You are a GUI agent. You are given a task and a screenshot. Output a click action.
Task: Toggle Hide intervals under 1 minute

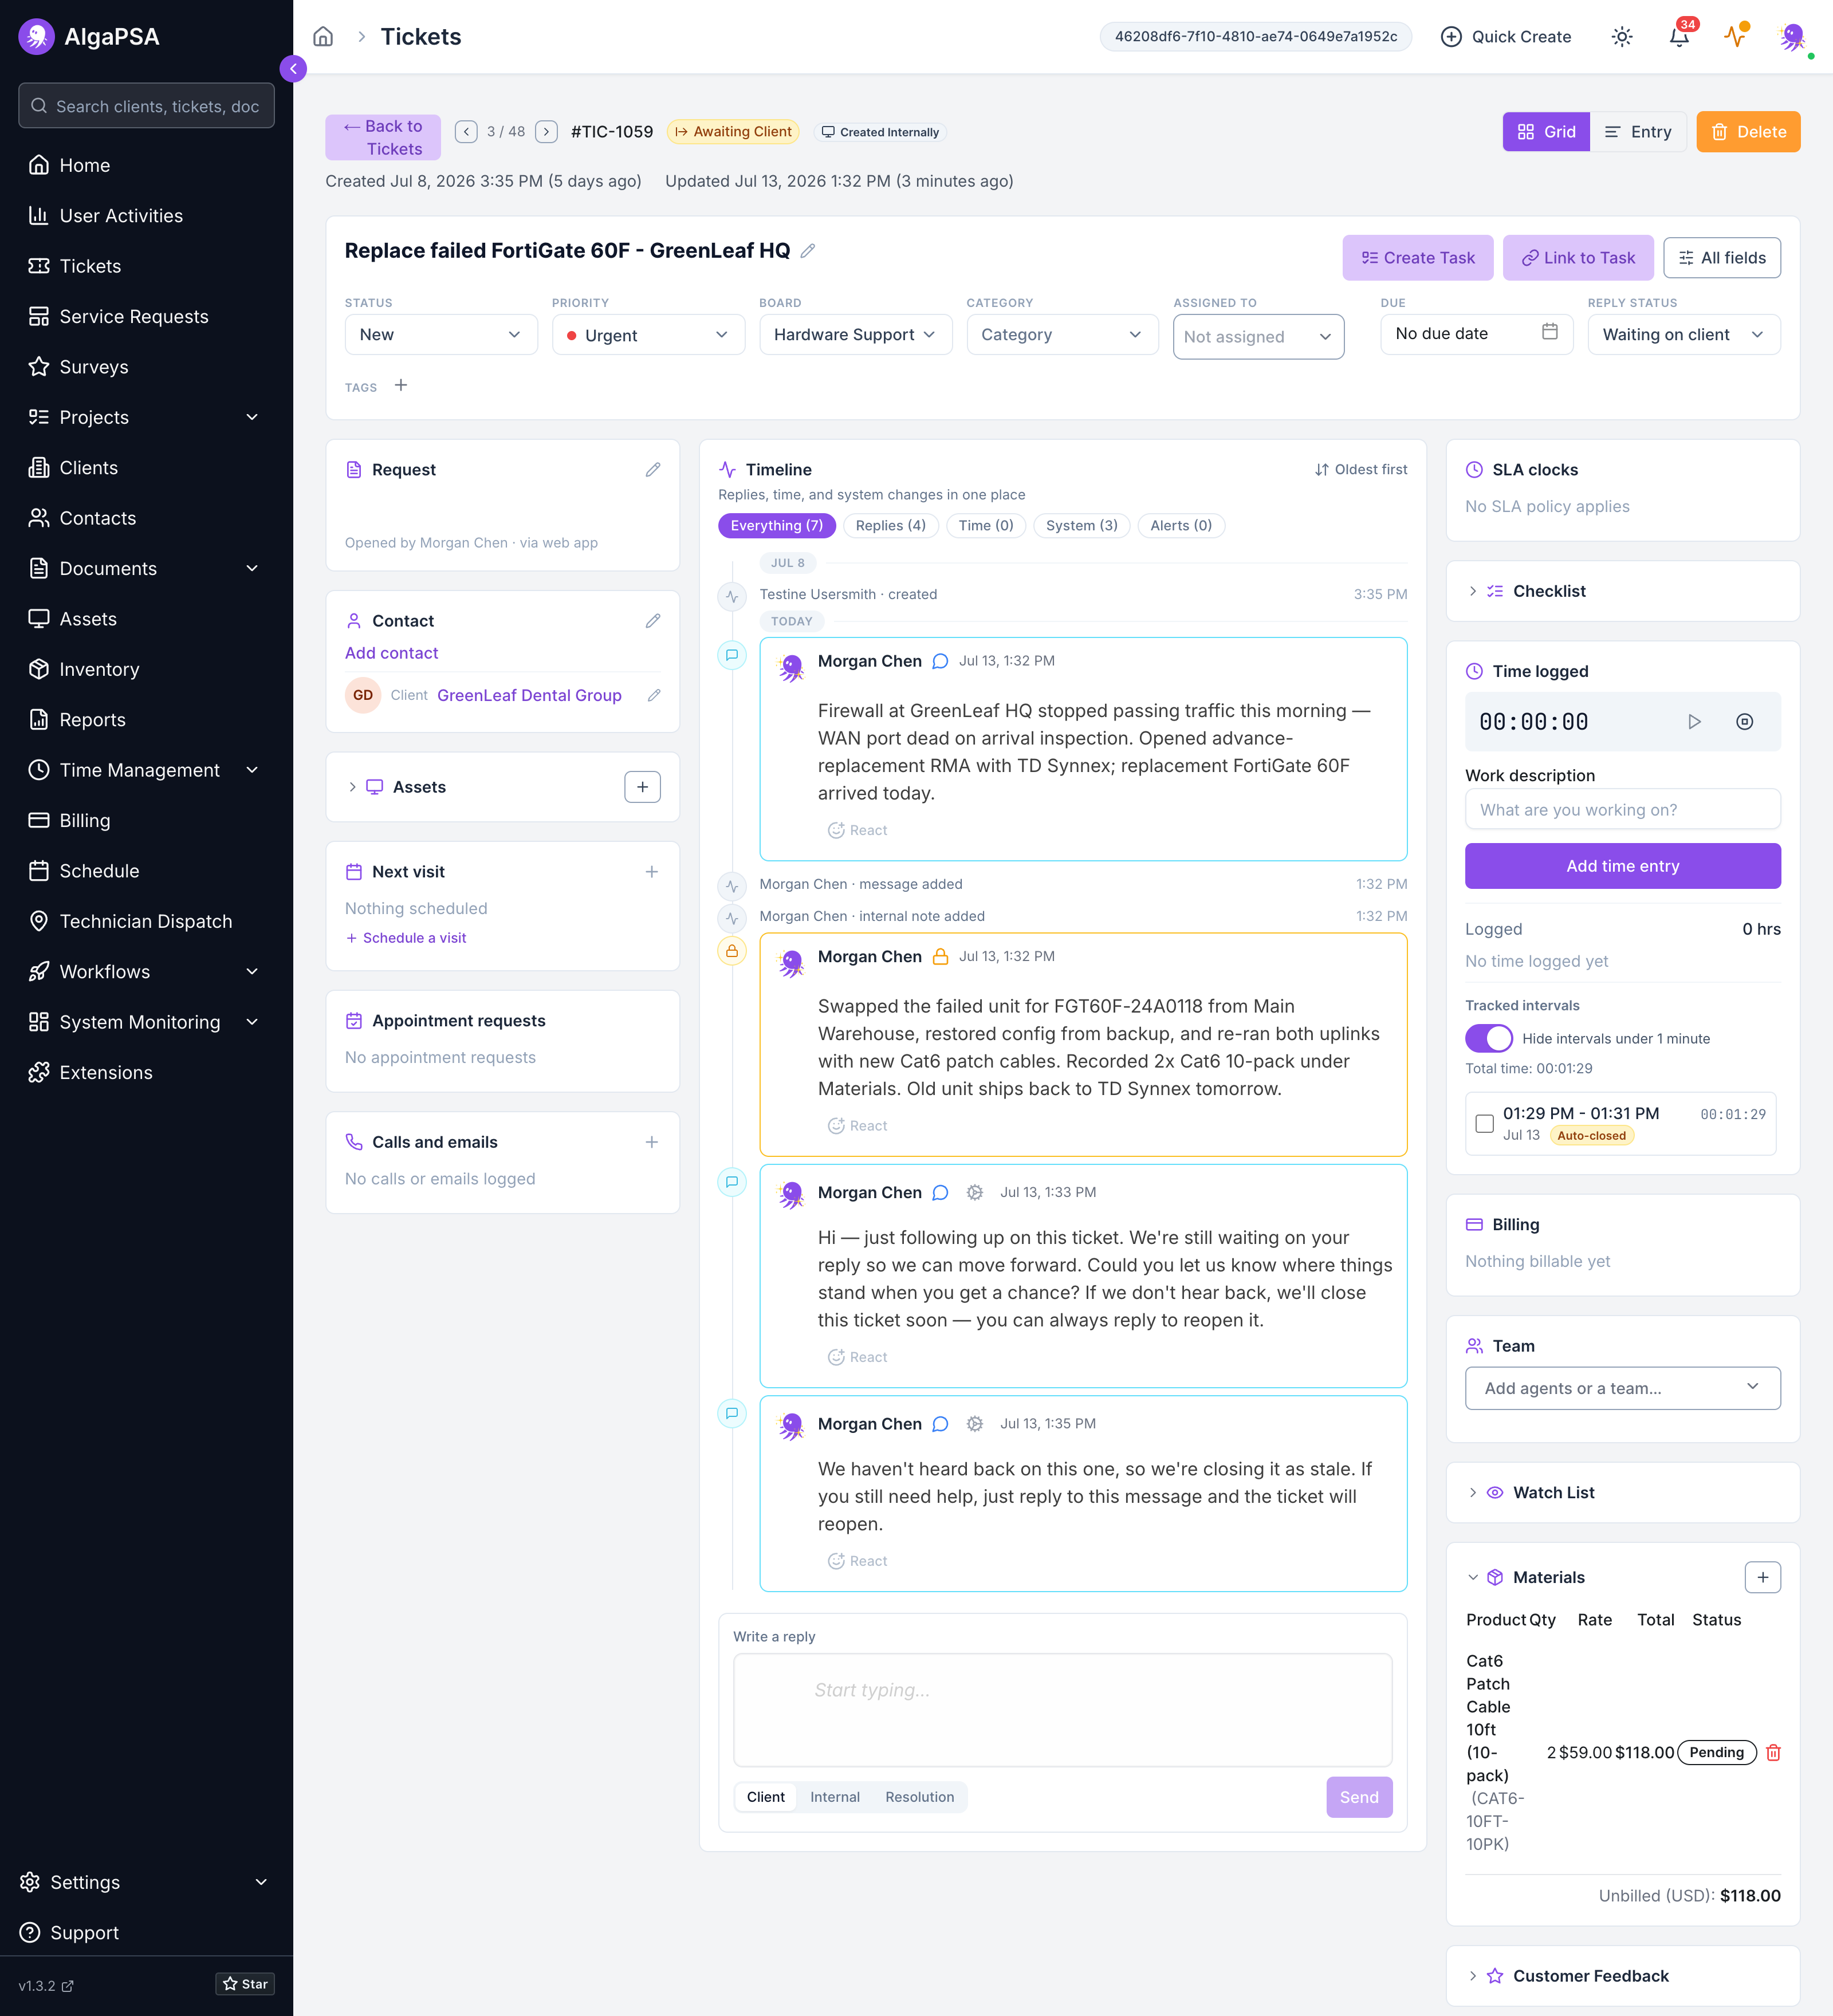(1489, 1038)
